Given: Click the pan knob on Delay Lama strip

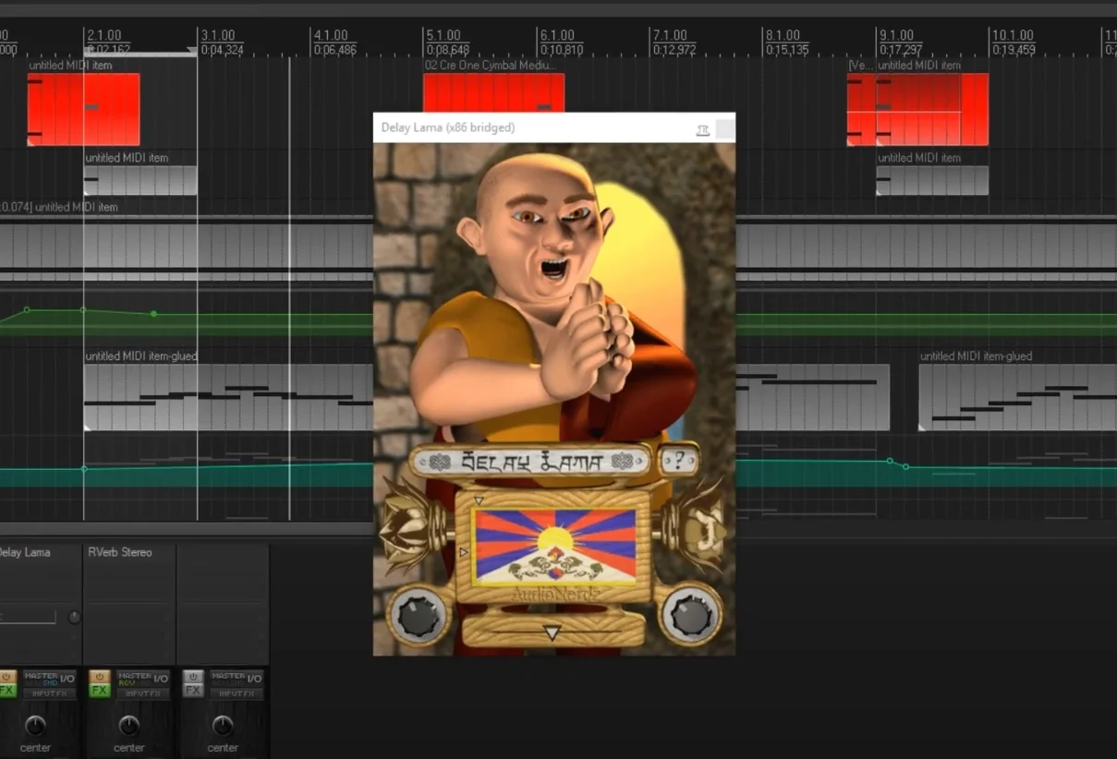Looking at the screenshot, I should coord(35,725).
